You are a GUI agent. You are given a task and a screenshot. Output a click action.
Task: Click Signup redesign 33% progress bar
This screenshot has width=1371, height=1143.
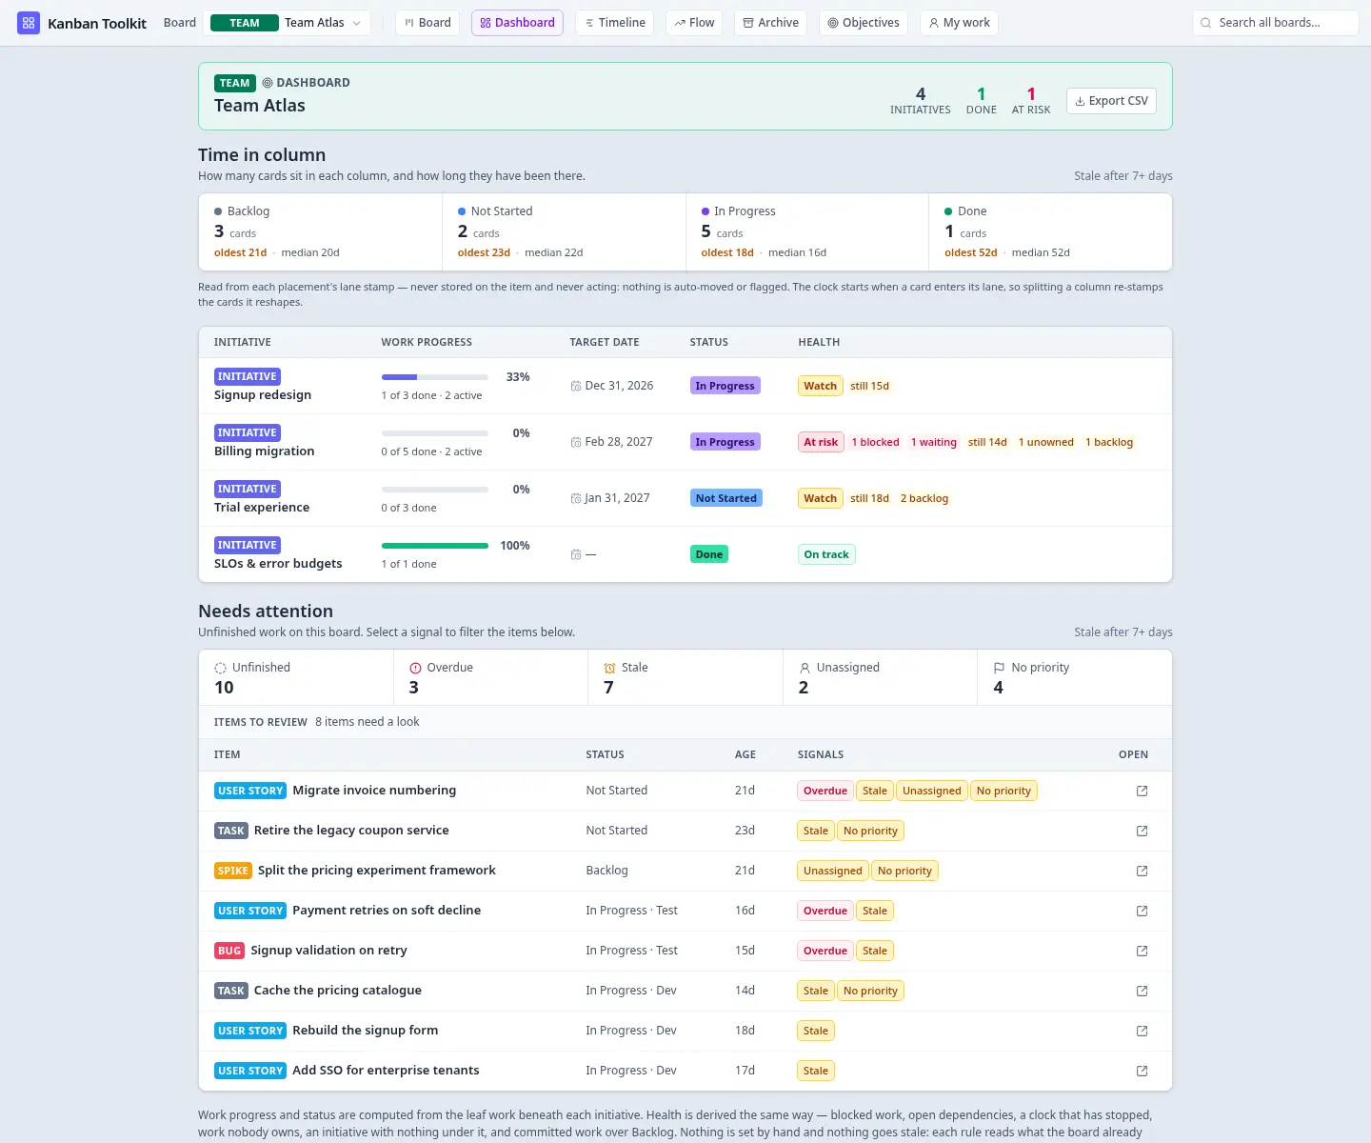coord(435,377)
